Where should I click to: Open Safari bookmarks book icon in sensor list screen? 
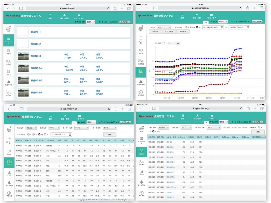(x=21, y=8)
